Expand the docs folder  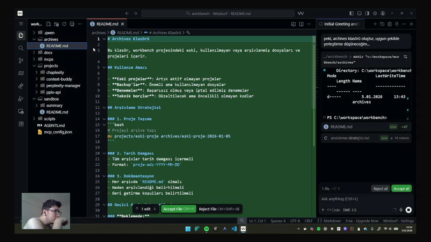34,52
